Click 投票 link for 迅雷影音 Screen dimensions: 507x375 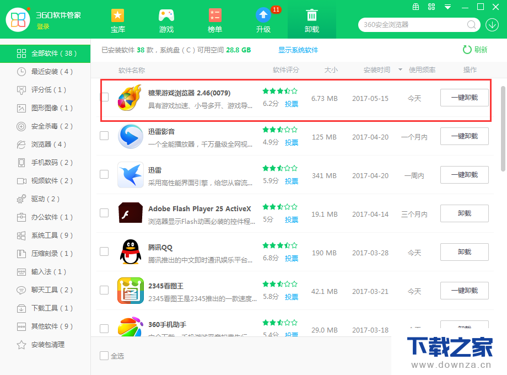pos(292,142)
